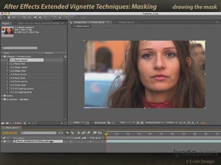The width and height of the screenshot is (221, 165).
Task: Expand the Solids folder
Action: (x=2, y=96)
